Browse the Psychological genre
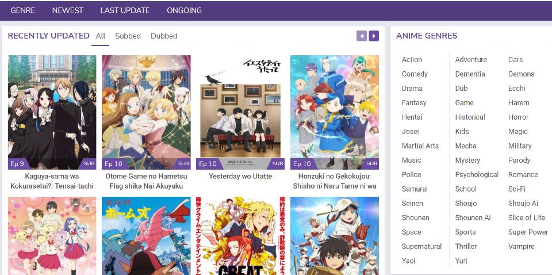The width and height of the screenshot is (552, 275). coord(477,175)
